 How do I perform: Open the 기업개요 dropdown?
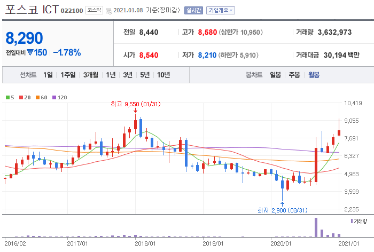221,10
